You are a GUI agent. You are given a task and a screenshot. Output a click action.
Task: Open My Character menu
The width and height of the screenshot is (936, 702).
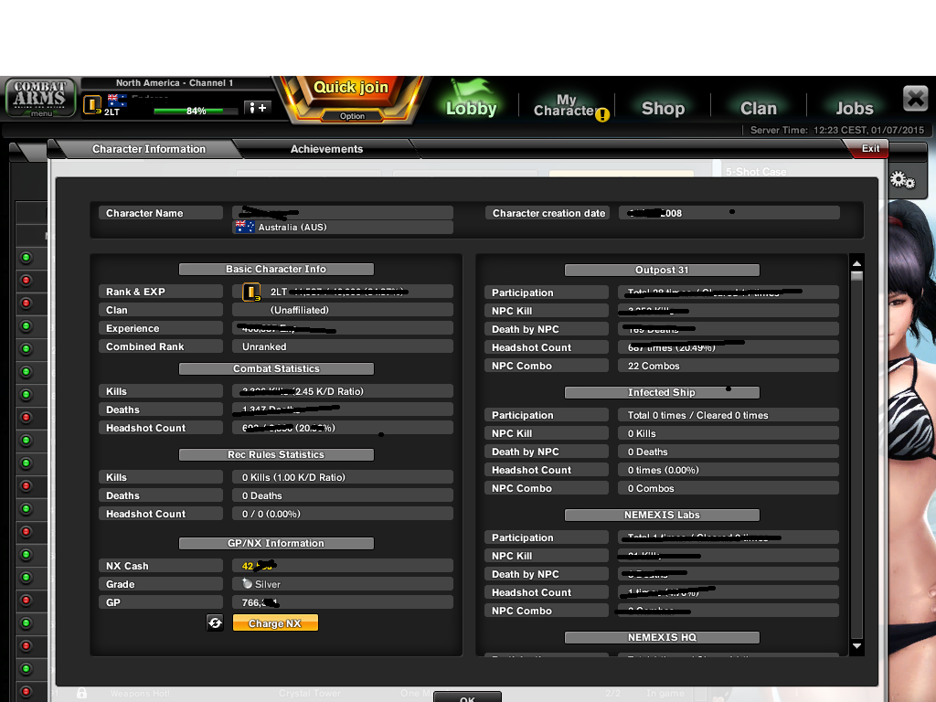(x=566, y=105)
